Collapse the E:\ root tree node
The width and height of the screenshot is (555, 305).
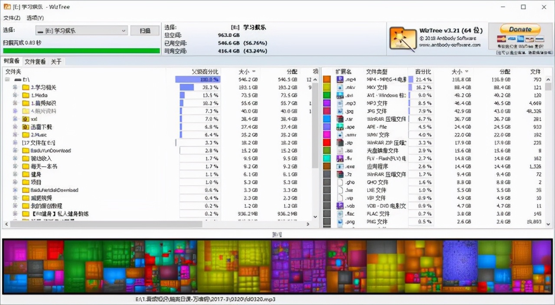6,79
